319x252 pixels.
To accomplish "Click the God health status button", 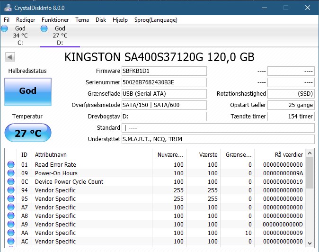I will tap(28, 92).
